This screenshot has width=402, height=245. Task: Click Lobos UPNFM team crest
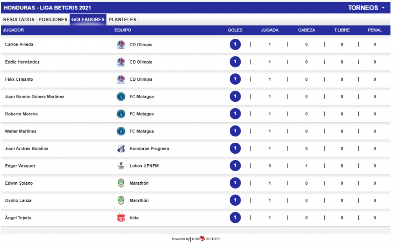point(121,166)
